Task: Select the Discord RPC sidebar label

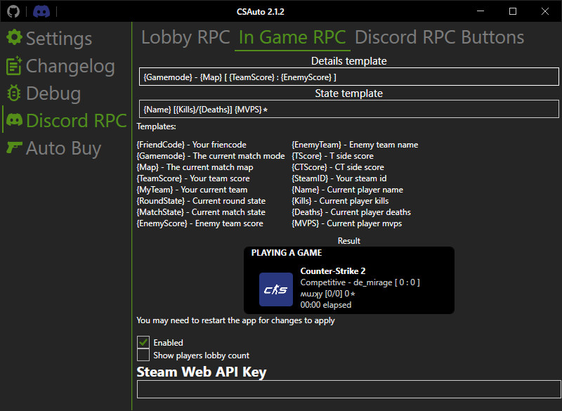Action: pyautogui.click(x=77, y=120)
